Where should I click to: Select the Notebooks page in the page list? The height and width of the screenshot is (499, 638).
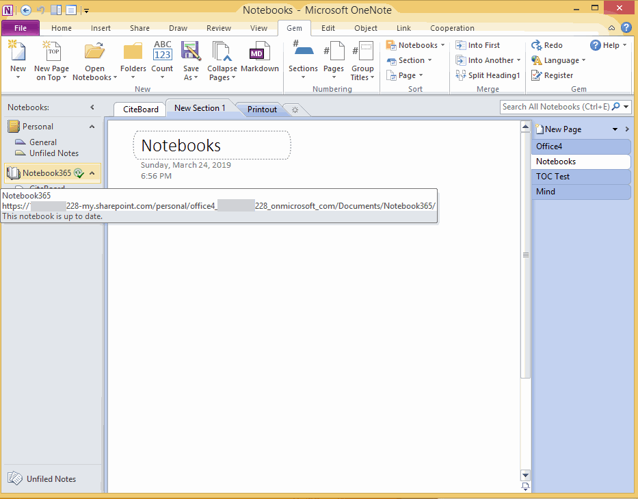[x=581, y=162]
